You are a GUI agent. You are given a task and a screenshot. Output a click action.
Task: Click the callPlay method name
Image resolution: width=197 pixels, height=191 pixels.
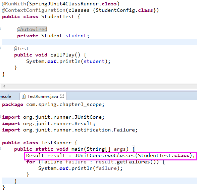[62, 55]
